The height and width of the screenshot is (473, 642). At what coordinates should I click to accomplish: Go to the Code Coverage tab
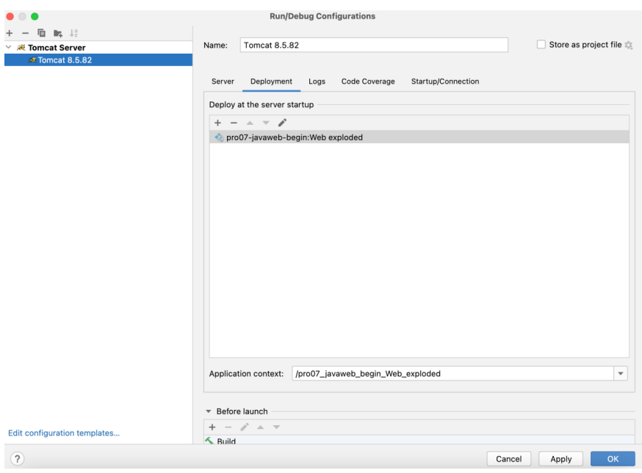(368, 81)
